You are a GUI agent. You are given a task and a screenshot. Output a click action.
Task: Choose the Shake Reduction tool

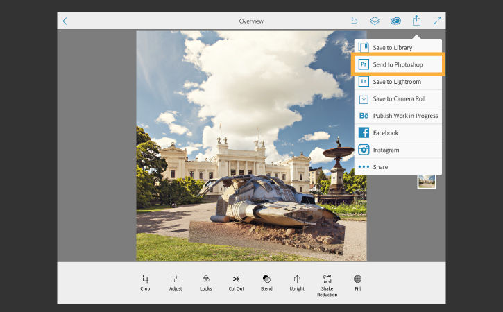pos(327,286)
